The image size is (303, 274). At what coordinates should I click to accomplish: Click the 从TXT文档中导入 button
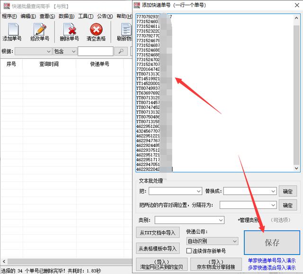158,233
